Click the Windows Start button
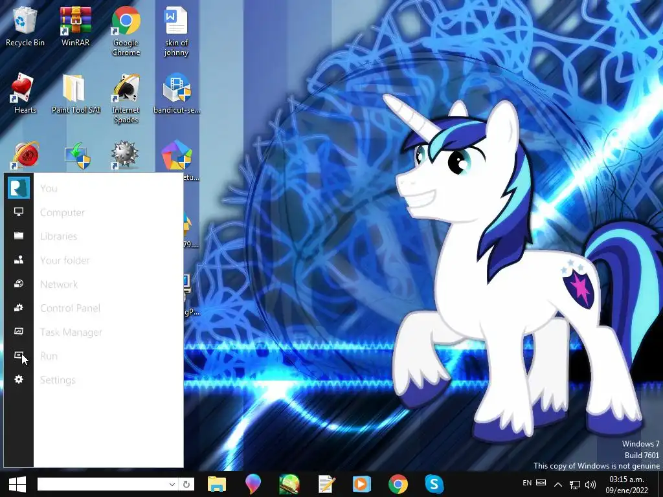 (17, 484)
